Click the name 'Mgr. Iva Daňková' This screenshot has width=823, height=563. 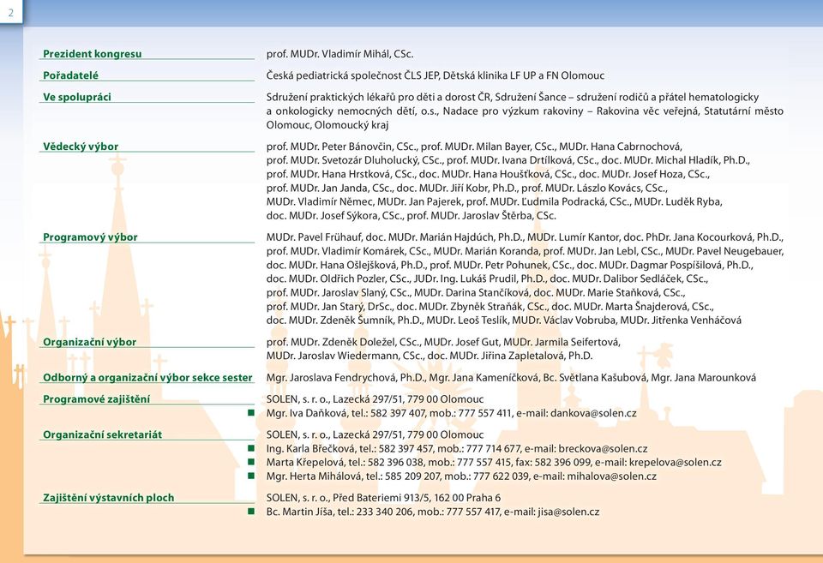point(307,413)
